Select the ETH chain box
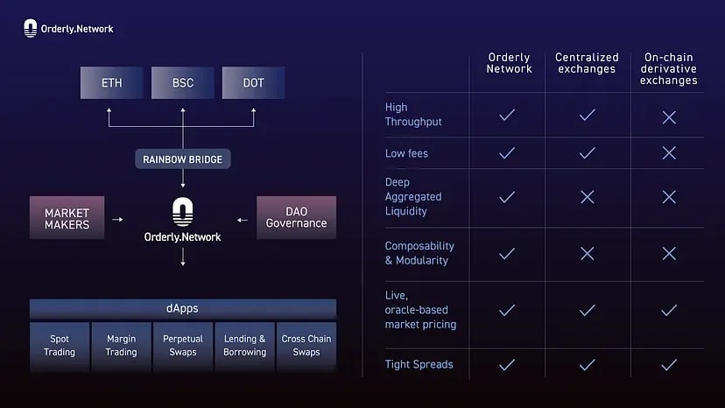Screen dimensions: 725x408 (x=112, y=83)
